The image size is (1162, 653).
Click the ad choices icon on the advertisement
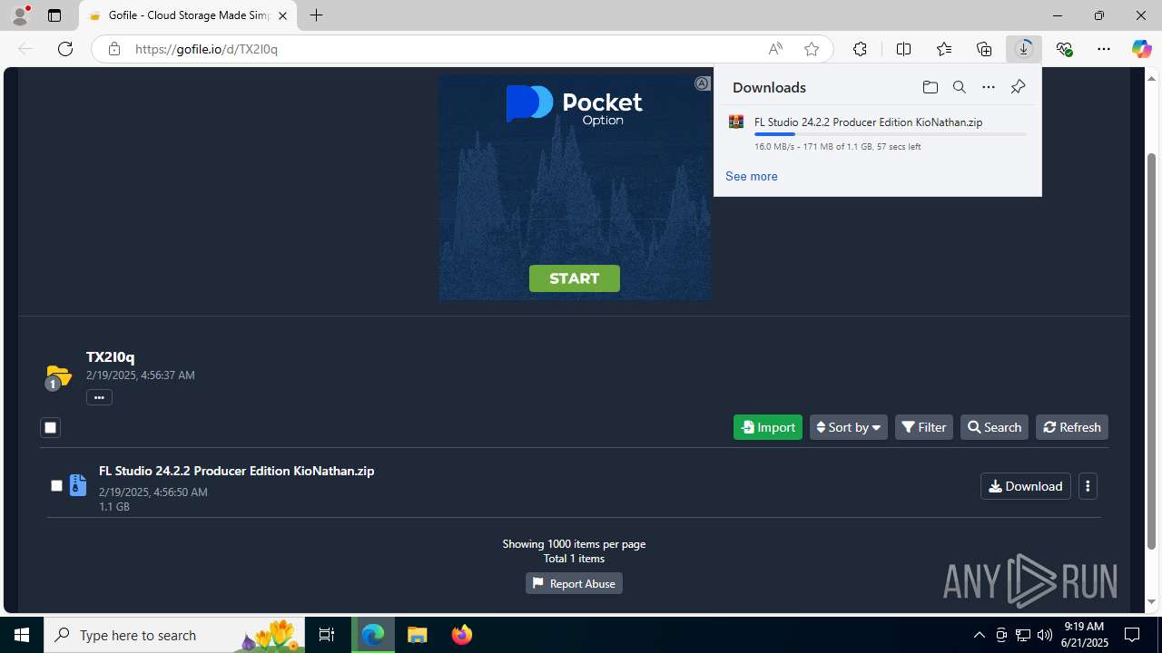click(702, 83)
